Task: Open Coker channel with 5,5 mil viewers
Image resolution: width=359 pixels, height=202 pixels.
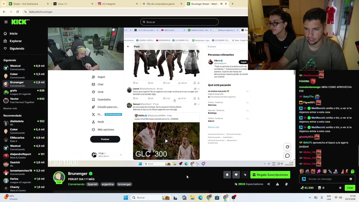Action: pos(24,76)
